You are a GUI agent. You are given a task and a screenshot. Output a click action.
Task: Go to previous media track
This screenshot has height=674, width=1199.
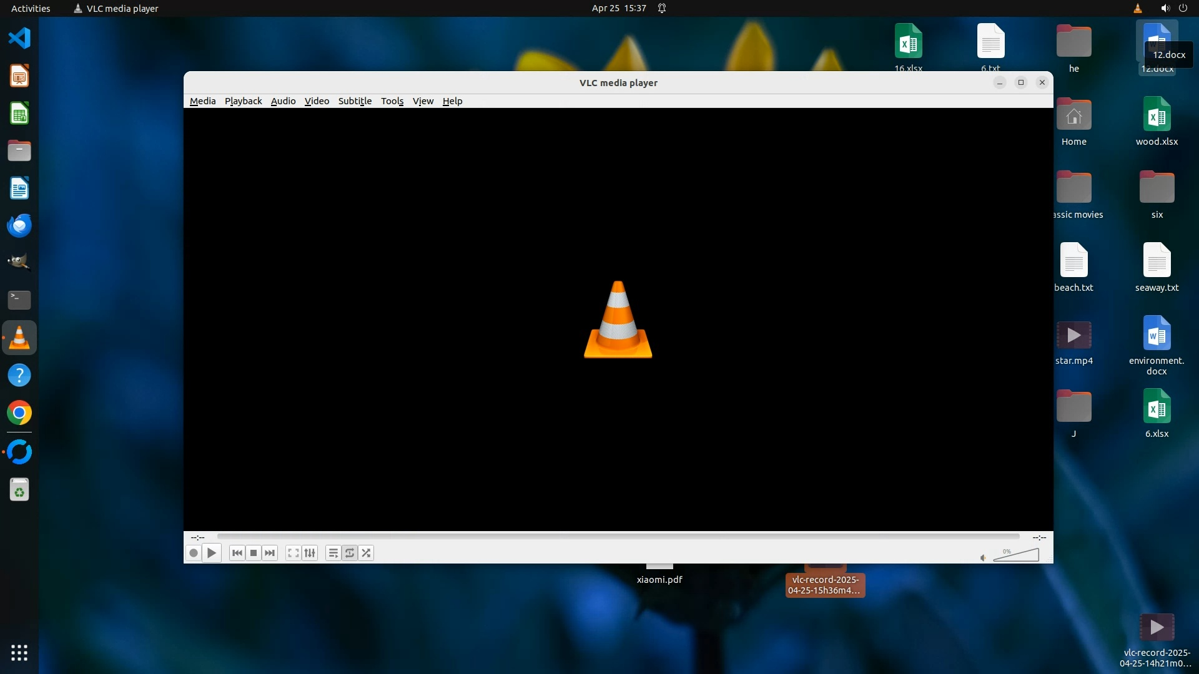tap(237, 553)
